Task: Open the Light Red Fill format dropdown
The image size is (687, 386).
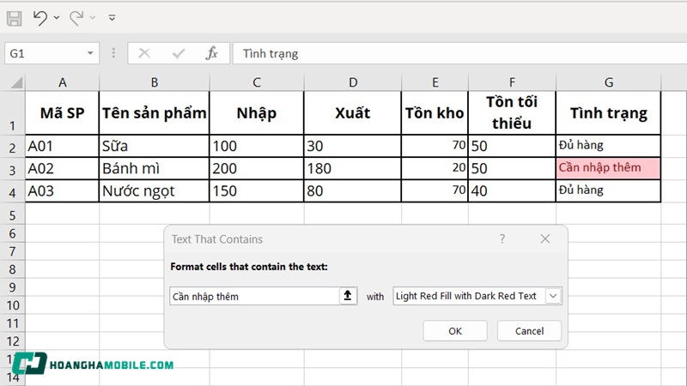Action: tap(553, 296)
